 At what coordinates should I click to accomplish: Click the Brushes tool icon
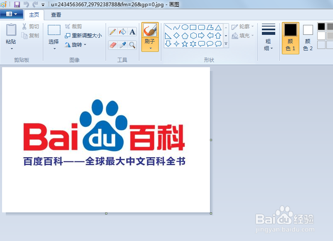150,30
